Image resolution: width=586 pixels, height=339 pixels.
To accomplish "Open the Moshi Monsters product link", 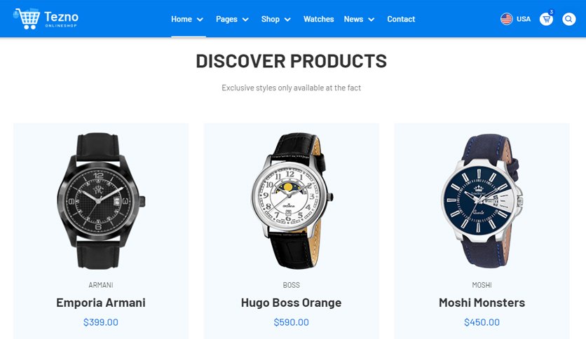I will coord(482,303).
